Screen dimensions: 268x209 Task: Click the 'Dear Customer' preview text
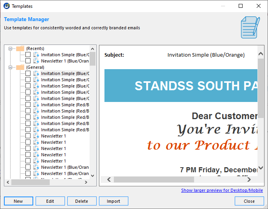click(x=225, y=116)
